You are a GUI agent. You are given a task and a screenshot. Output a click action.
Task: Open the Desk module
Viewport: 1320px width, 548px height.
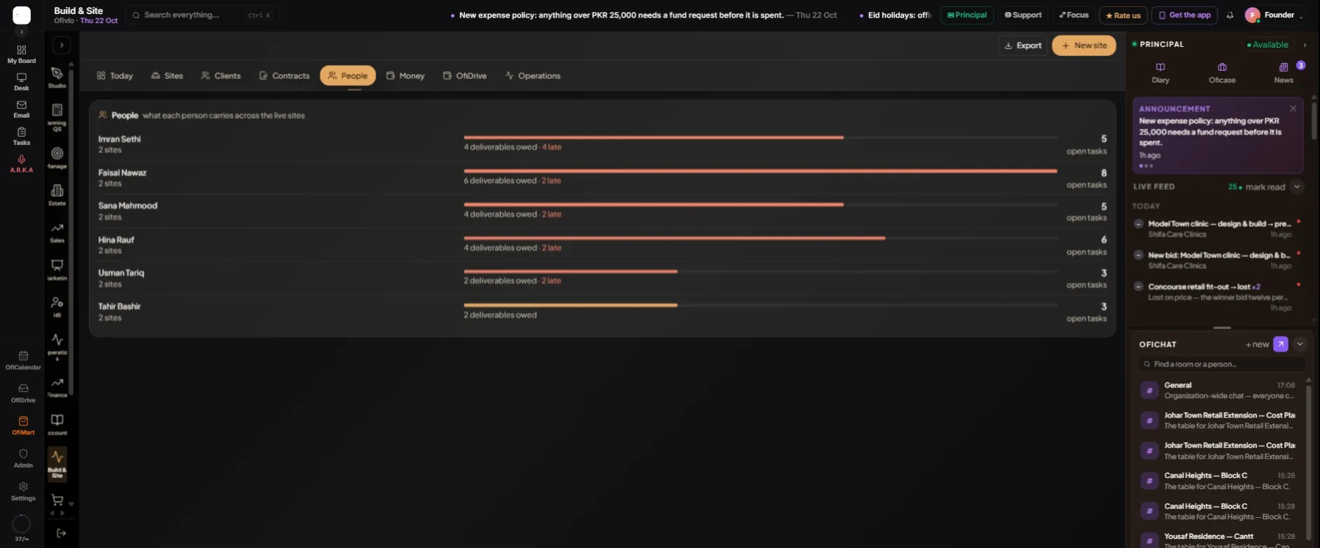[22, 82]
